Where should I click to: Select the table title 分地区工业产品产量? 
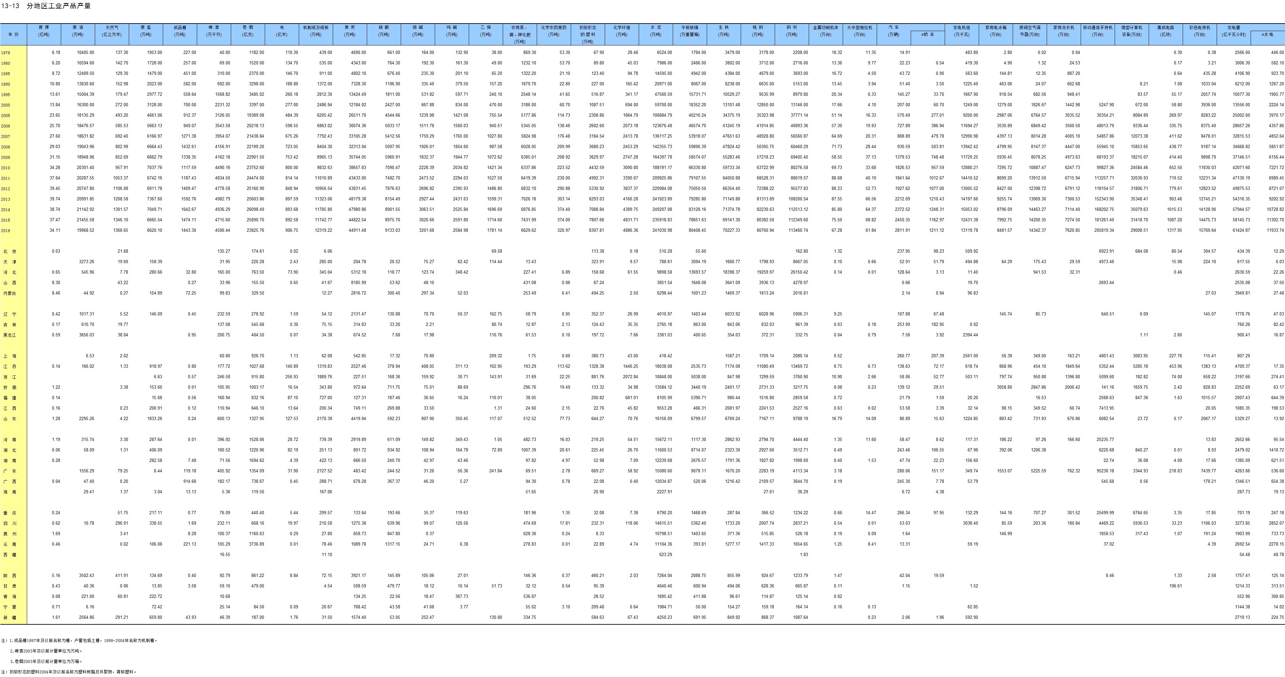pyautogui.click(x=59, y=6)
